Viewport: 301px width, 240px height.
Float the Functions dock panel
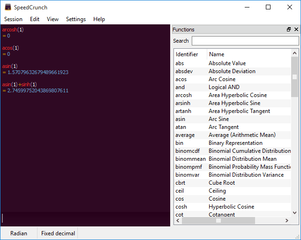288,30
